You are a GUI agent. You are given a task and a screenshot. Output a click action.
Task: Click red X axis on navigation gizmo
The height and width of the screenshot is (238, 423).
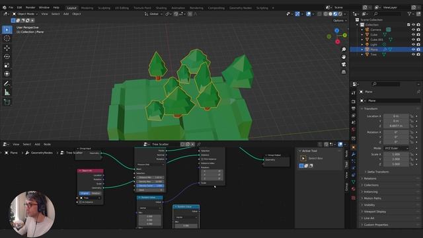(338, 42)
